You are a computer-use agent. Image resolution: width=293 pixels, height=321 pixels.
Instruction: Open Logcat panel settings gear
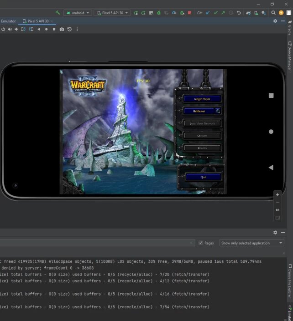(x=275, y=232)
